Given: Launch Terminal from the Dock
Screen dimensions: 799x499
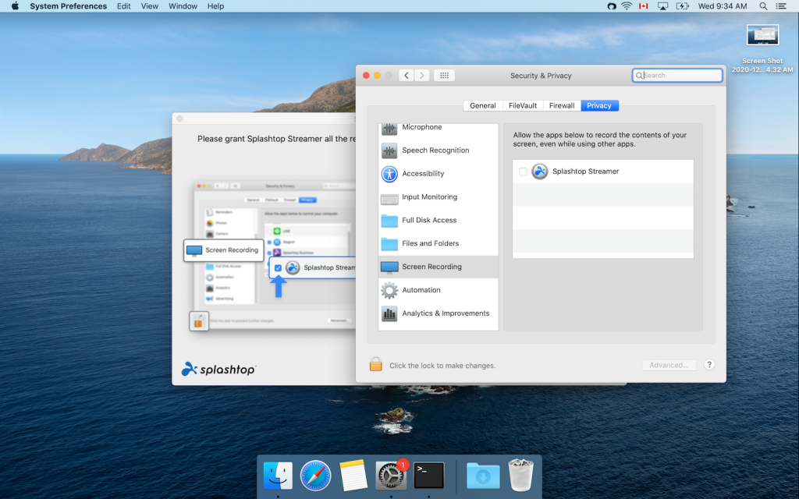Looking at the screenshot, I should tap(429, 476).
